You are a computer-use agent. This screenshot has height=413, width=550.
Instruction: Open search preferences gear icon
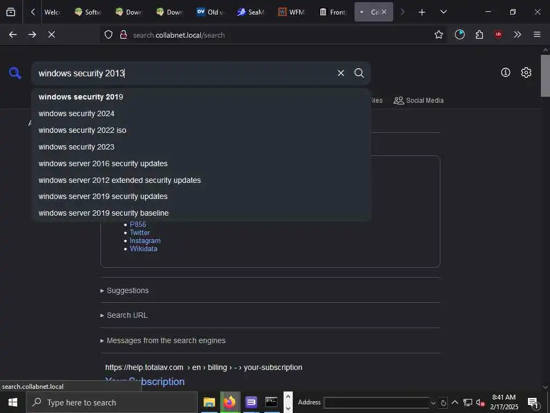526,73
